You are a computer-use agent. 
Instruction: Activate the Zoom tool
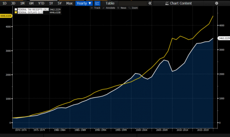133,8
